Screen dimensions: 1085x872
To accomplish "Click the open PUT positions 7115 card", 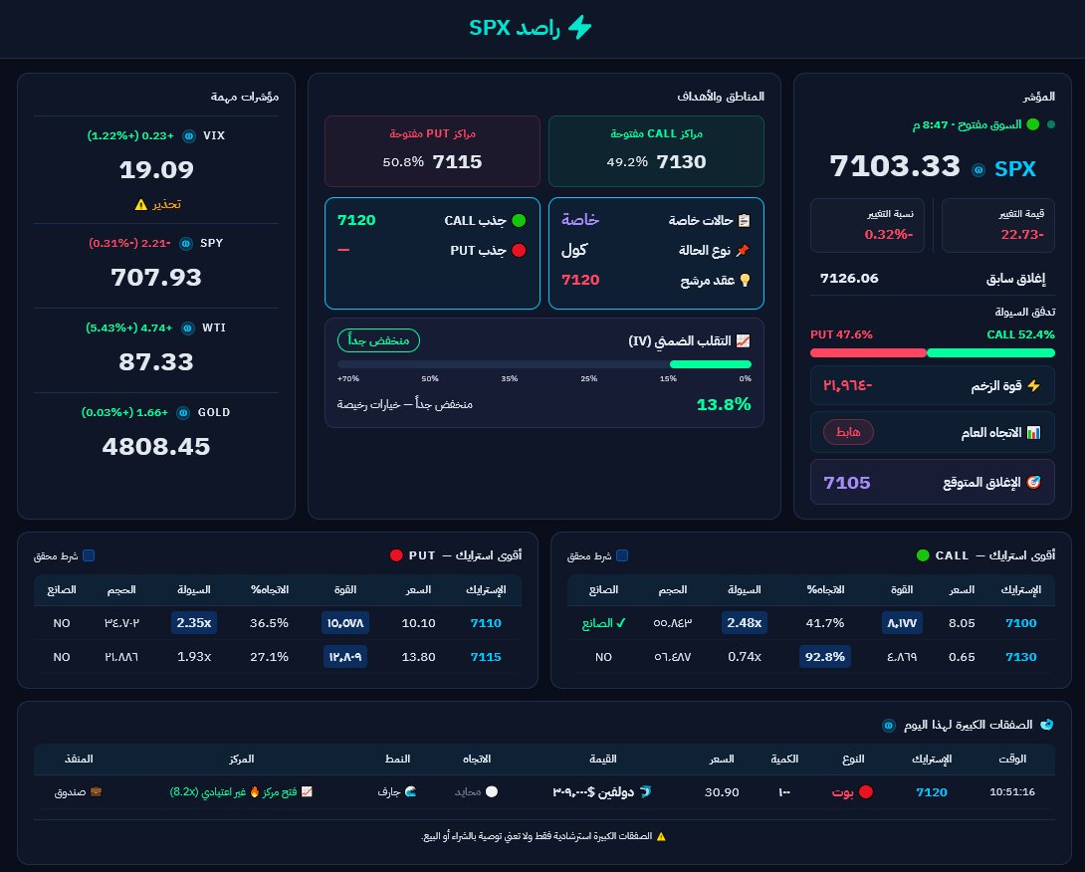I will (432, 151).
